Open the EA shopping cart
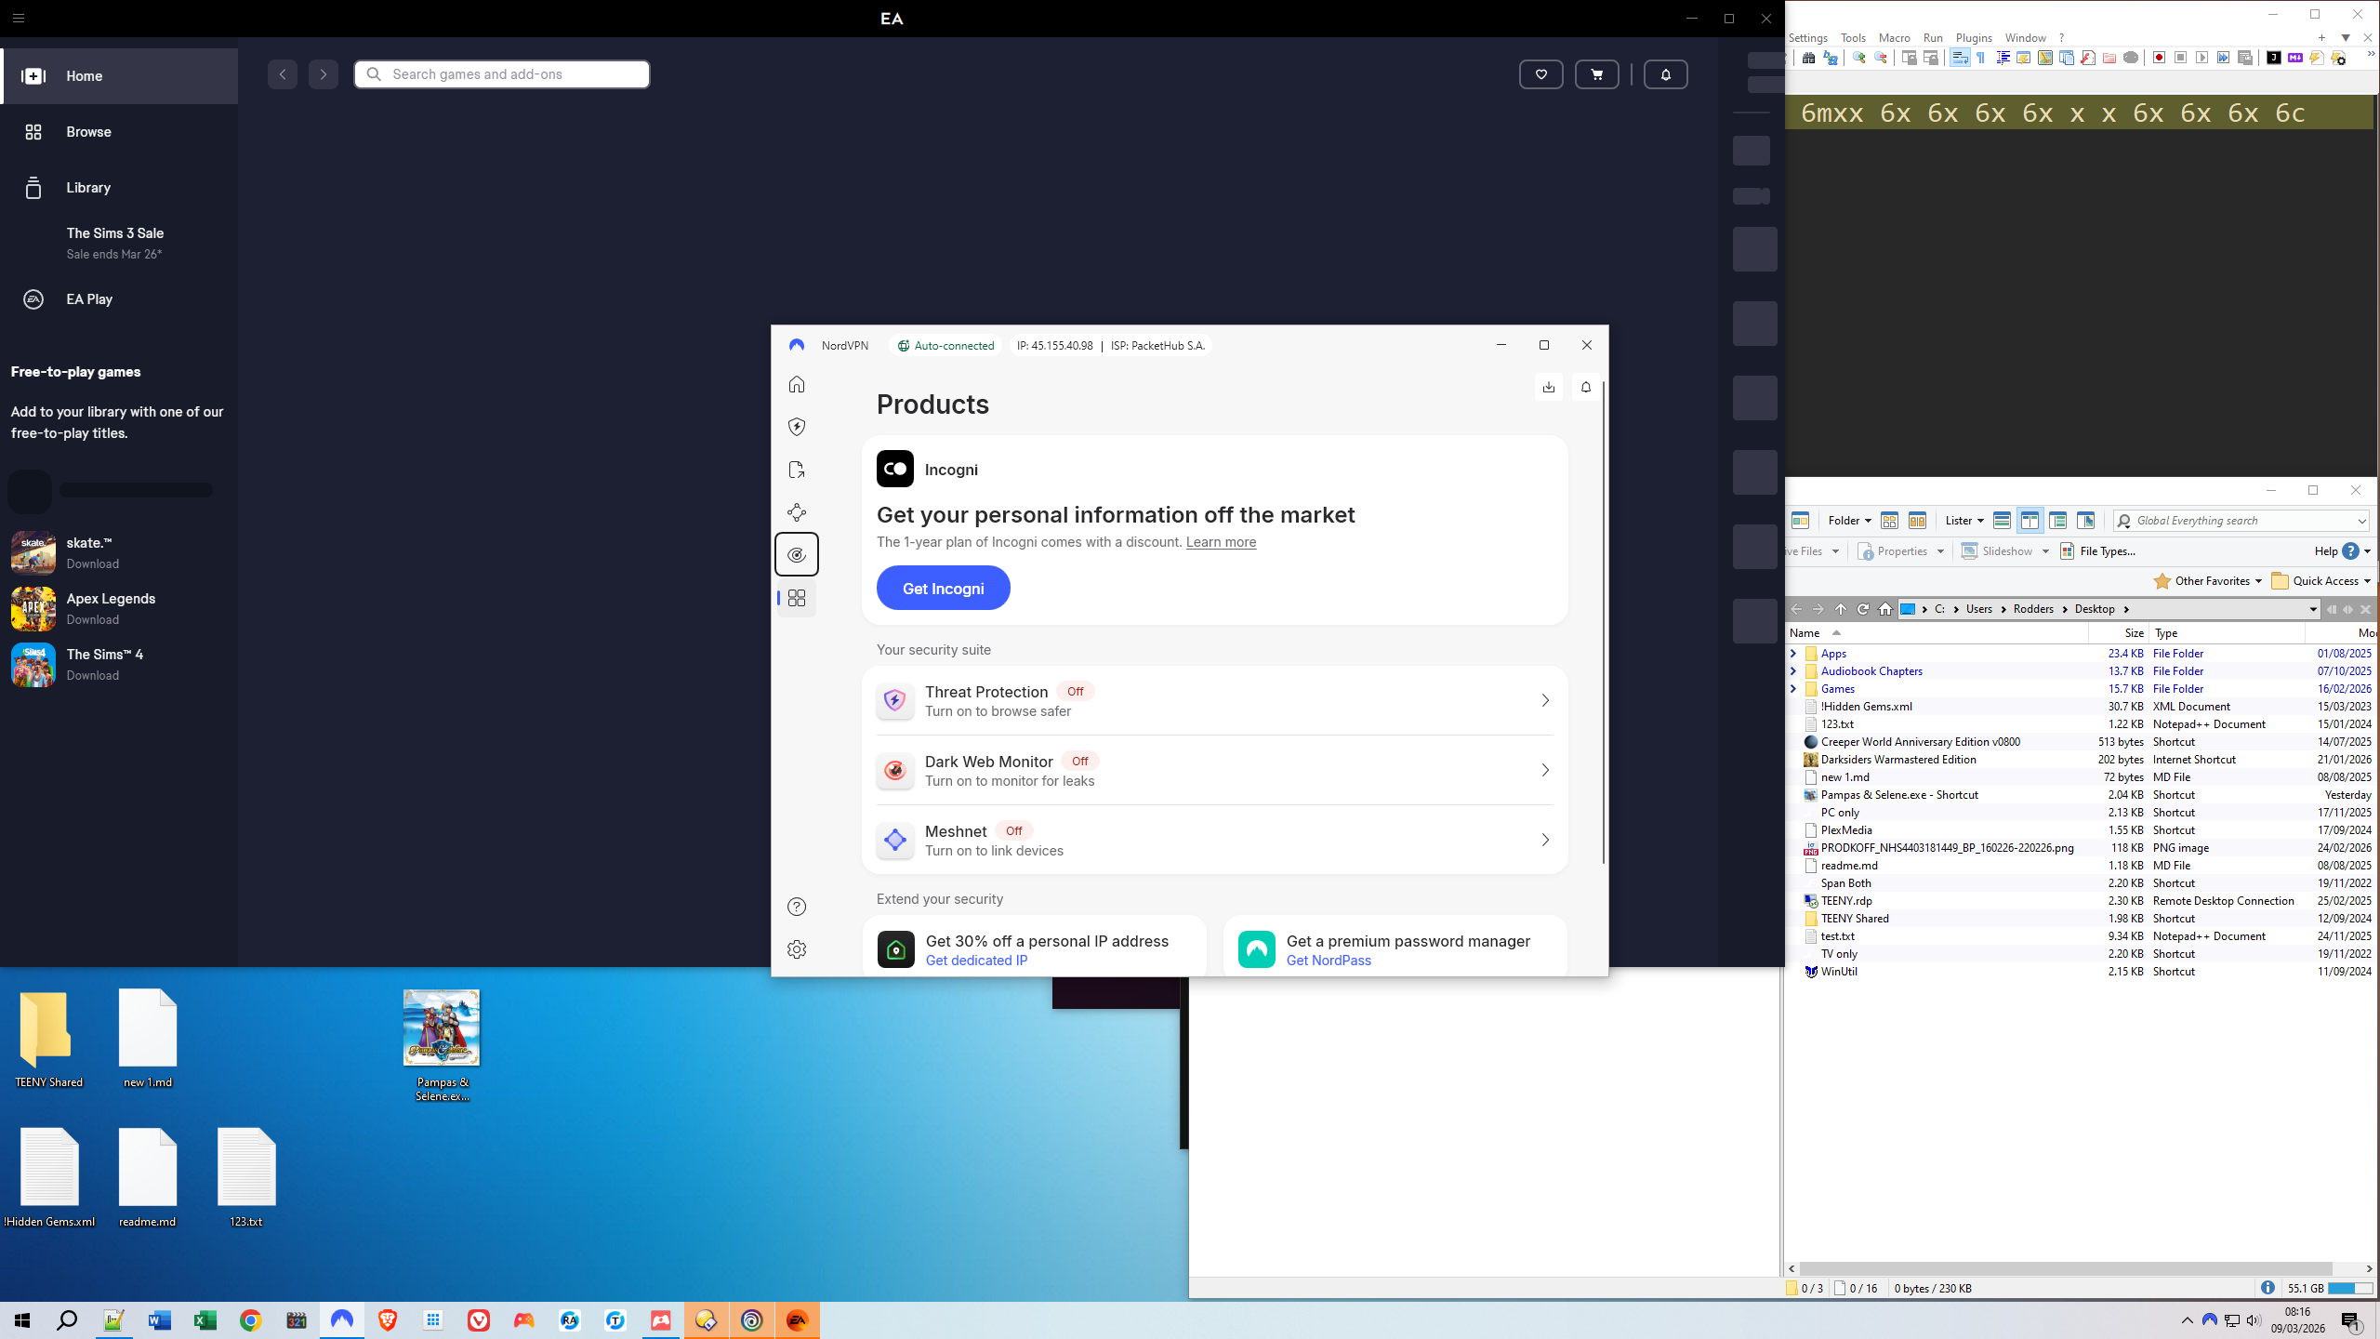The image size is (2380, 1339). pyautogui.click(x=1596, y=74)
